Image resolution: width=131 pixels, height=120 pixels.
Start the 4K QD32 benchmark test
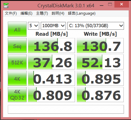click(x=17, y=95)
